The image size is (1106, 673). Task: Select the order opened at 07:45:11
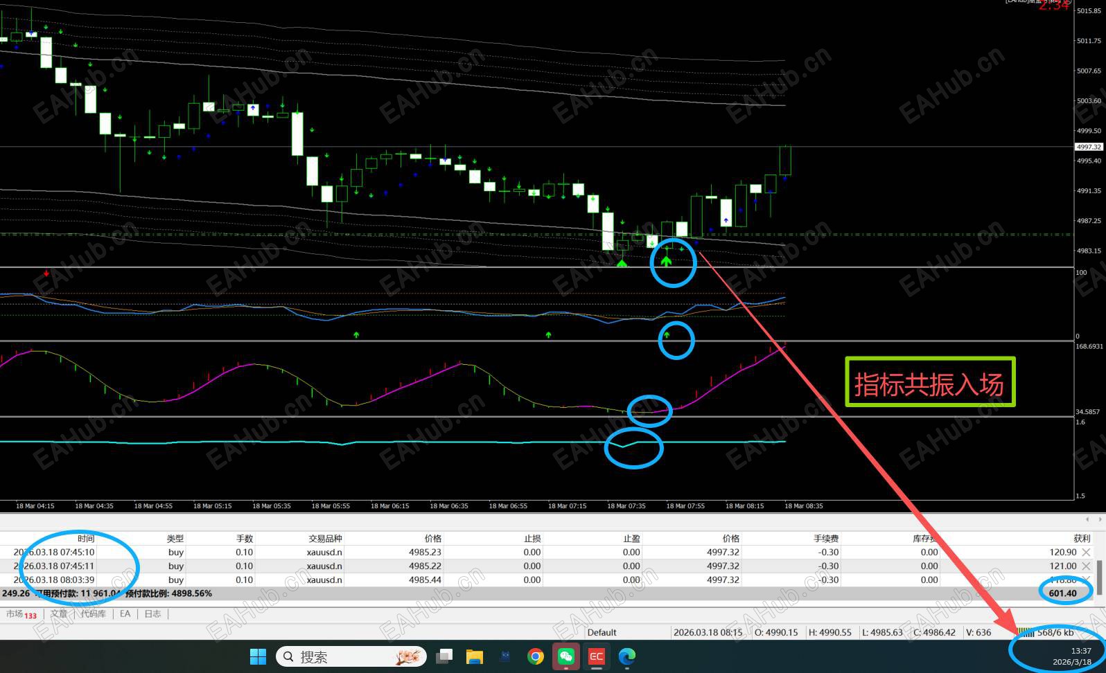click(547, 566)
